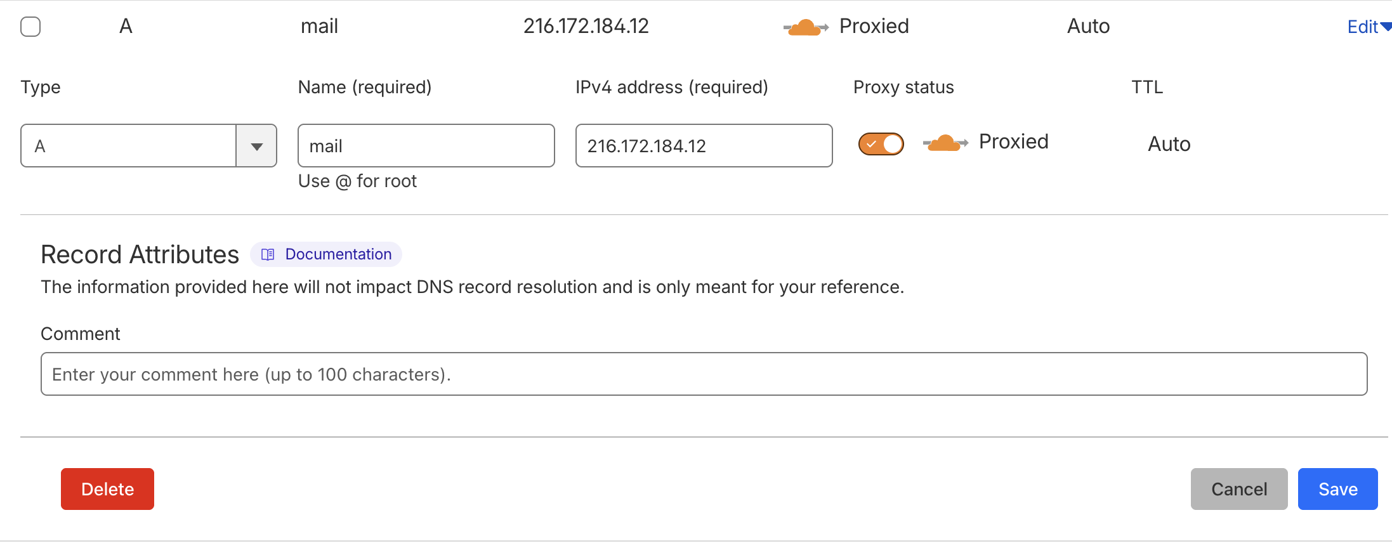1392x548 pixels.
Task: Disable the Proxy status toggle
Action: click(881, 144)
